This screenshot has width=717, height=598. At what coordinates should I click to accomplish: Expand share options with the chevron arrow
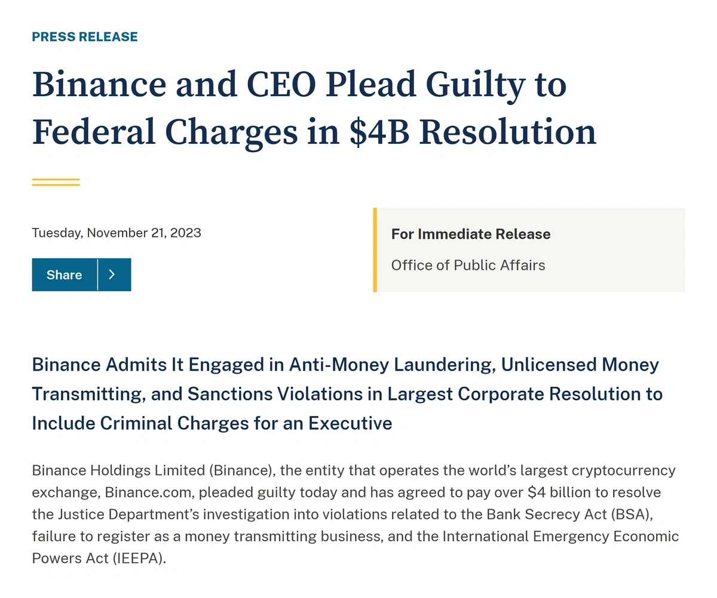[114, 275]
